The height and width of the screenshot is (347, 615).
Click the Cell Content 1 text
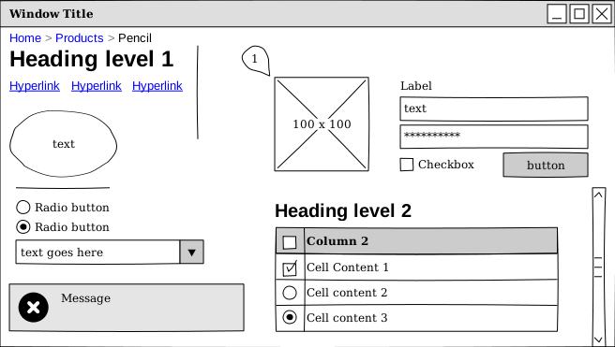coord(348,267)
